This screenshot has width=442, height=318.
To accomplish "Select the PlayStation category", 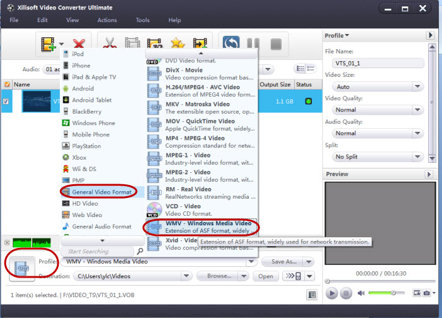I will (102, 146).
